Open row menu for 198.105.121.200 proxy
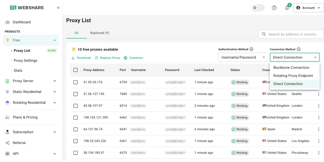 (x=319, y=117)
